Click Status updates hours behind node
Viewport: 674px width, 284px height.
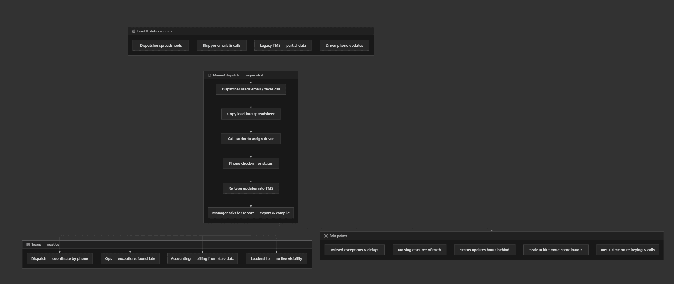coord(485,250)
